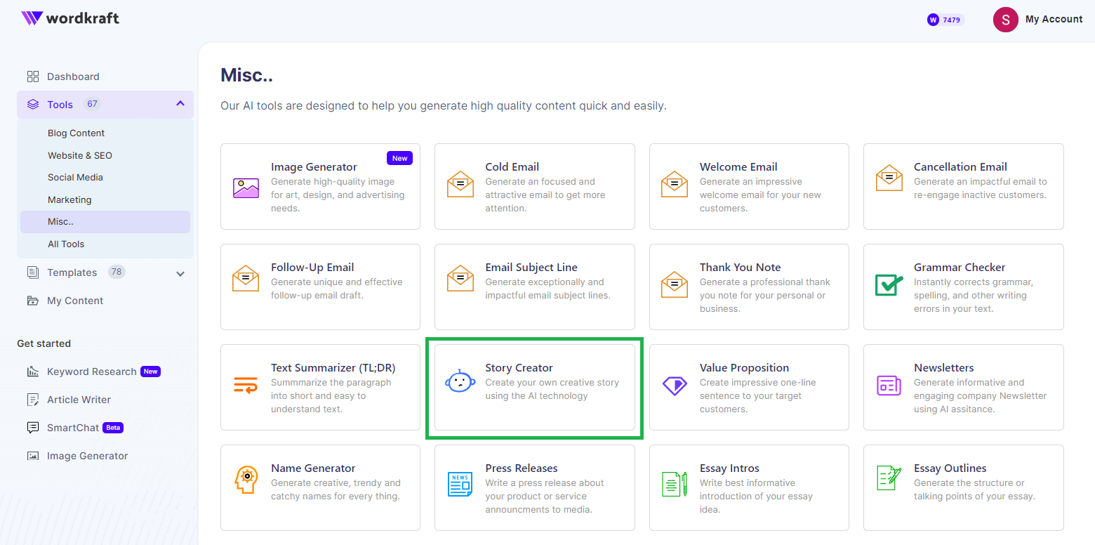Image resolution: width=1095 pixels, height=545 pixels.
Task: Select Blog Content in Tools submenu
Action: pyautogui.click(x=76, y=133)
